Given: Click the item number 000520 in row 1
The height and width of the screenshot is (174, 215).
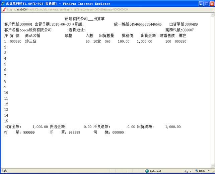Looking at the screenshot, I should (x=16, y=41).
